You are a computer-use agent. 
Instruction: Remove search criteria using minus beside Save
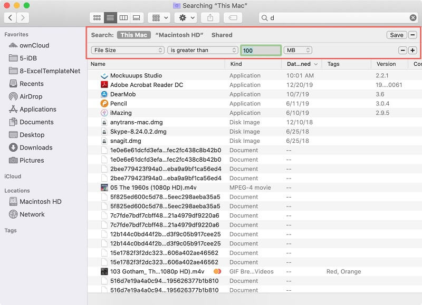(413, 35)
